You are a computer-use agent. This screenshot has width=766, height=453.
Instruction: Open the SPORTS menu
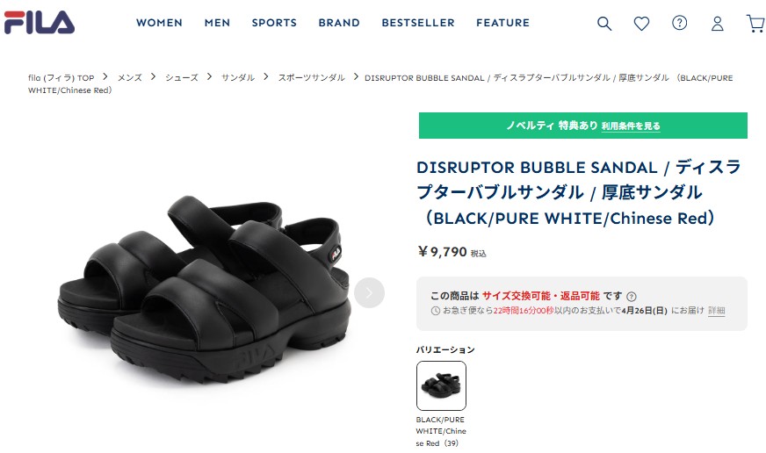[274, 23]
